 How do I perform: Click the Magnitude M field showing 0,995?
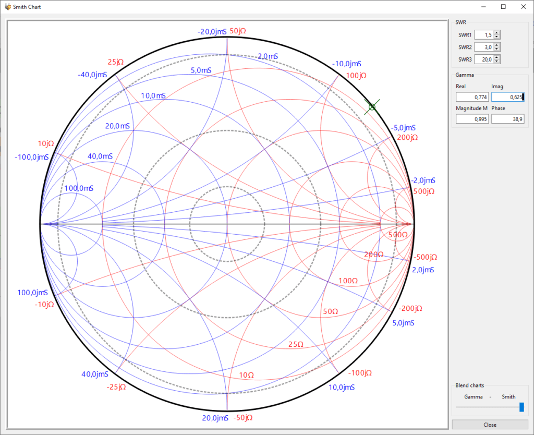tap(472, 119)
